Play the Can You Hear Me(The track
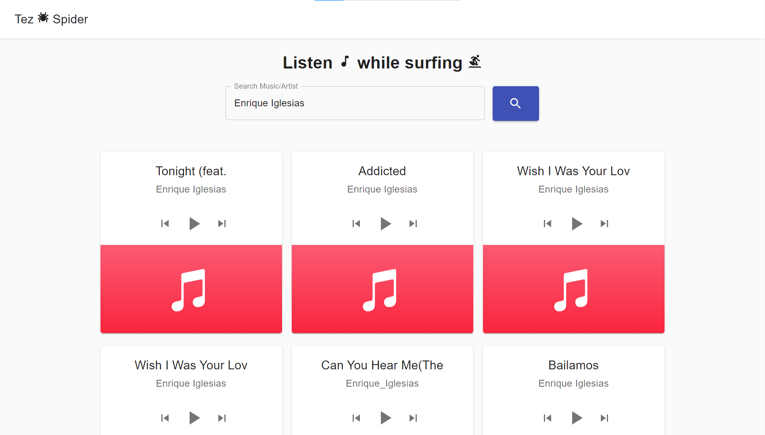 385,418
